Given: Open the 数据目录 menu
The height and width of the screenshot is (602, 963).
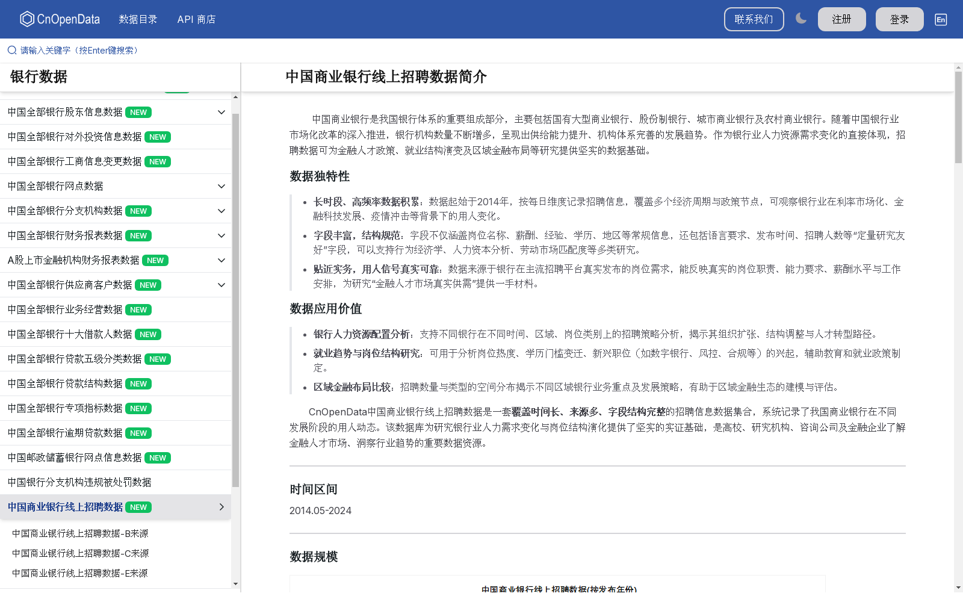Looking at the screenshot, I should [138, 19].
